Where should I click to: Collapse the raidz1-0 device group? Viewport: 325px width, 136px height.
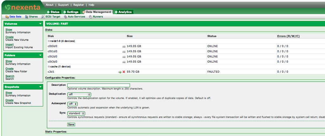[49, 41]
